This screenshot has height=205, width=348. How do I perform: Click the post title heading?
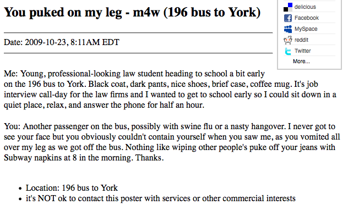click(132, 13)
